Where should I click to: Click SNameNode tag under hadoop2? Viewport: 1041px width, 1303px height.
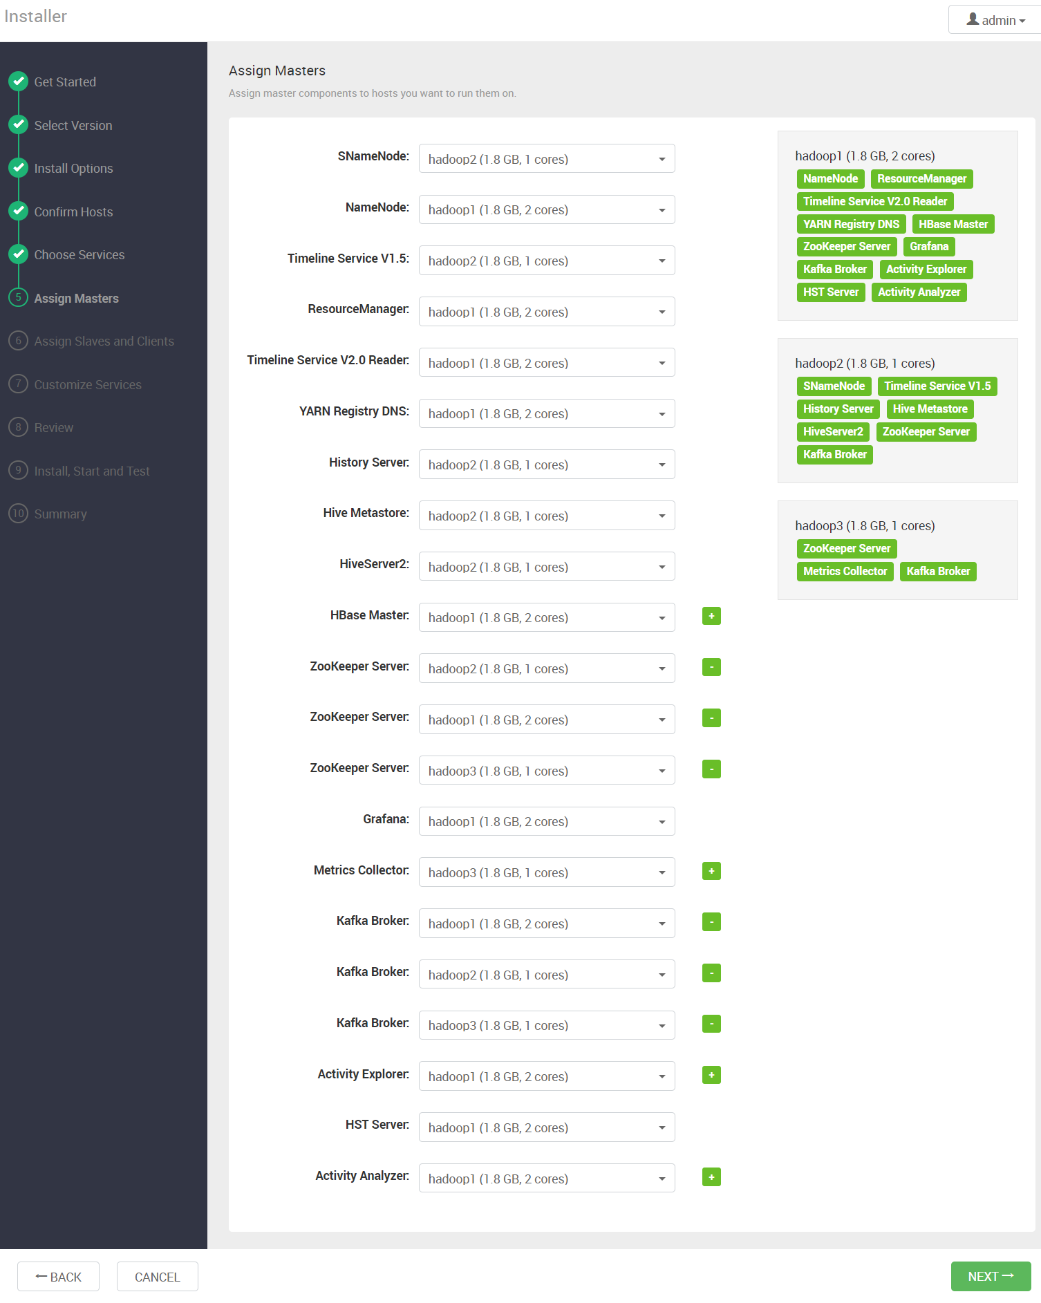pos(834,386)
